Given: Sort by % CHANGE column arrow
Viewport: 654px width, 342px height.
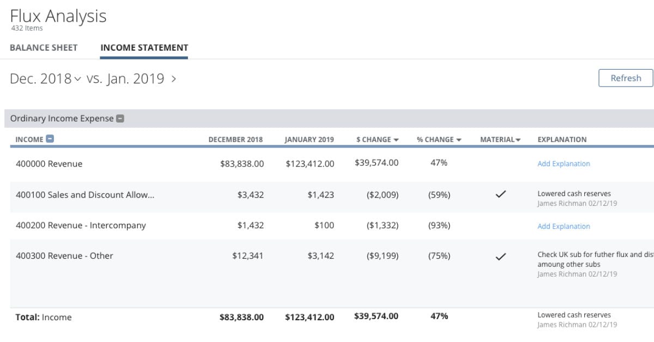Looking at the screenshot, I should point(459,140).
